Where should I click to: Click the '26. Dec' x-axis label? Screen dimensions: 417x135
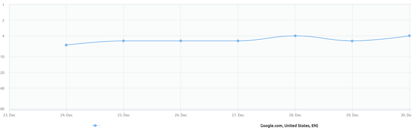[181, 115]
